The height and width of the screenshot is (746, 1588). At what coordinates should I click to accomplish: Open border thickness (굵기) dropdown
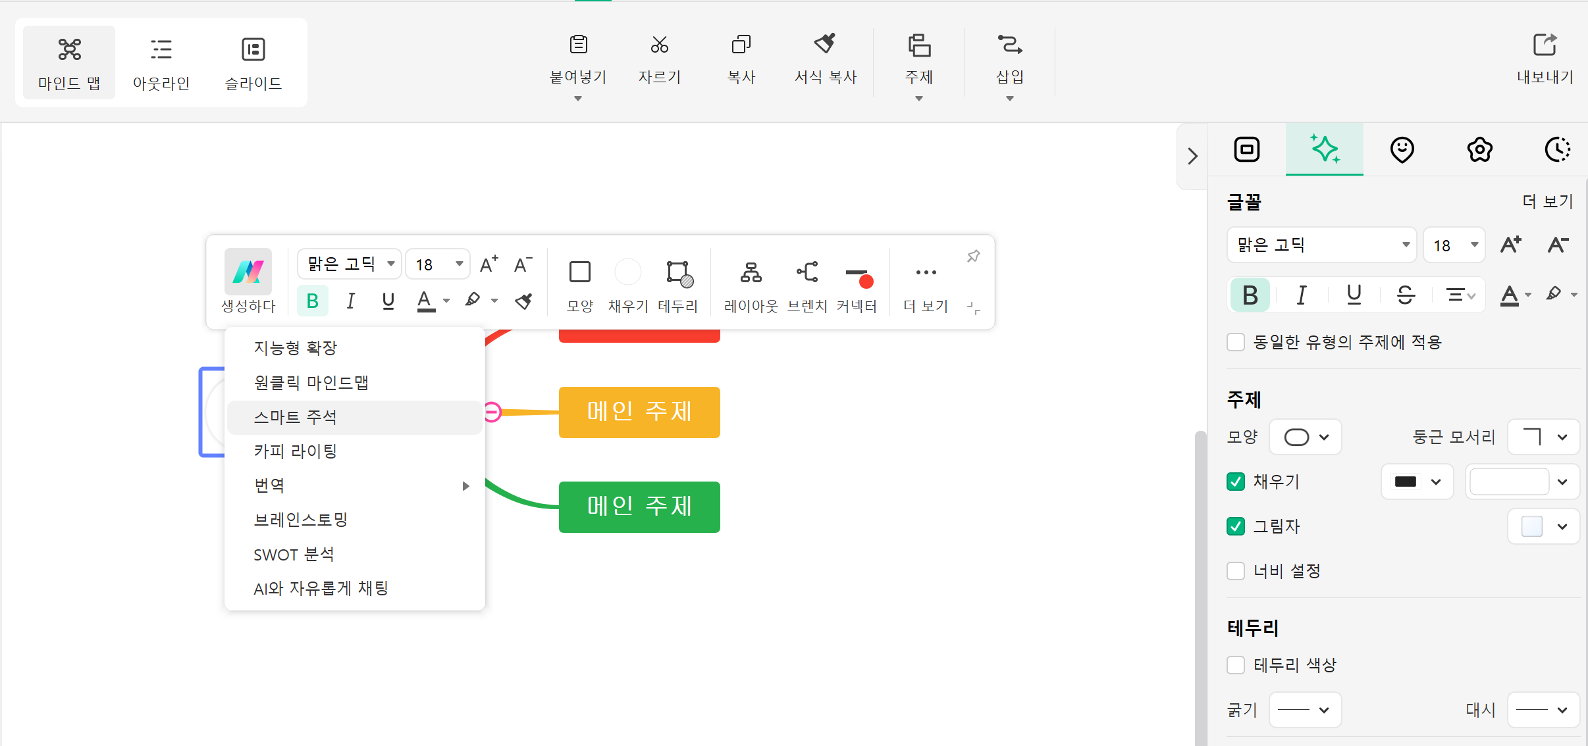1306,710
